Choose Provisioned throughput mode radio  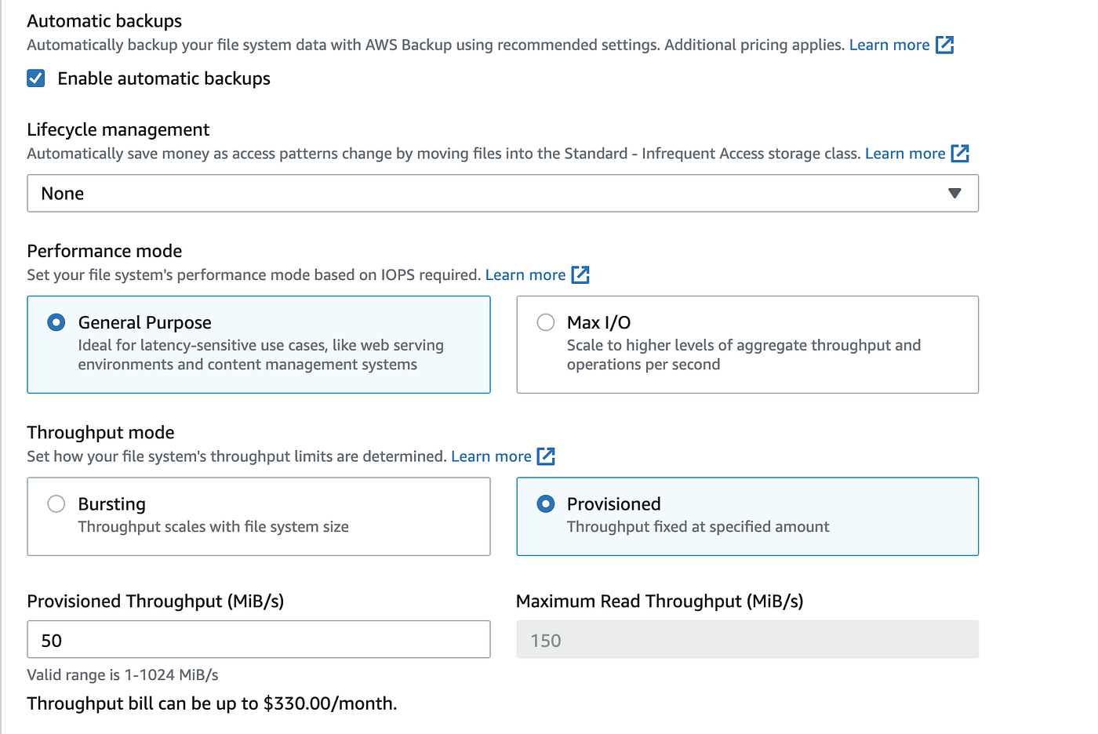click(546, 504)
